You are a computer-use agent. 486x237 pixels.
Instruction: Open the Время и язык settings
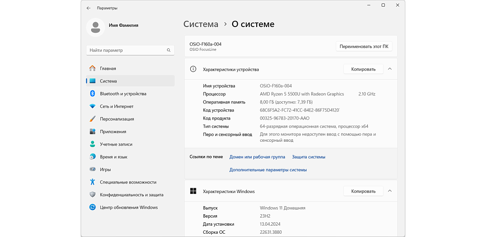[113, 157]
